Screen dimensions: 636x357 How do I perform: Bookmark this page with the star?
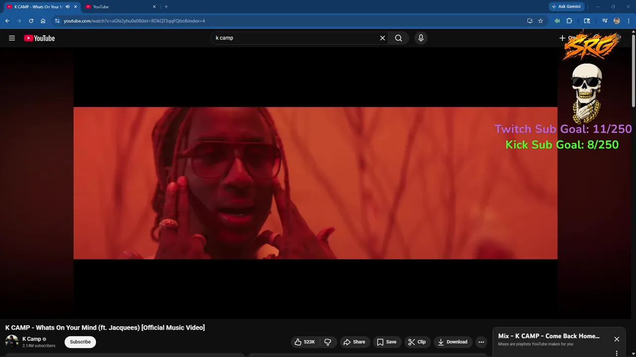(x=541, y=21)
